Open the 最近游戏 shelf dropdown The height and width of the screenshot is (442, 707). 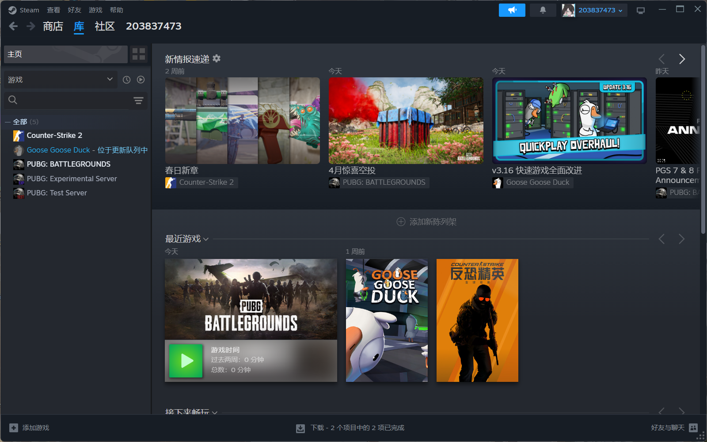[x=205, y=239]
